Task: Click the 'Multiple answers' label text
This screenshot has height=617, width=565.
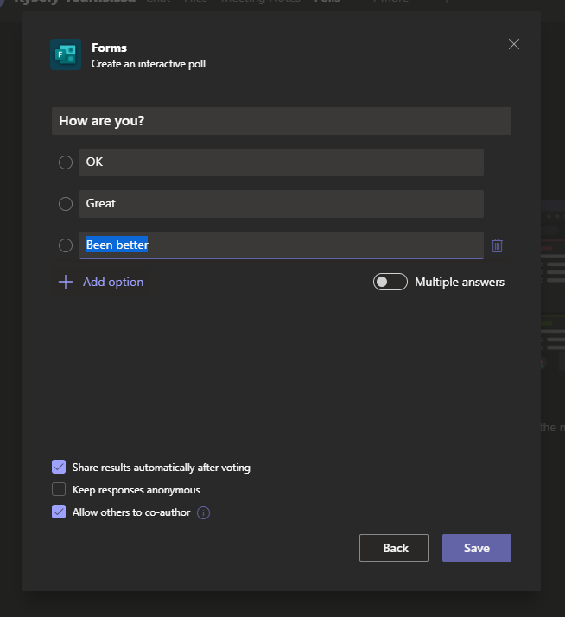Action: click(x=460, y=282)
